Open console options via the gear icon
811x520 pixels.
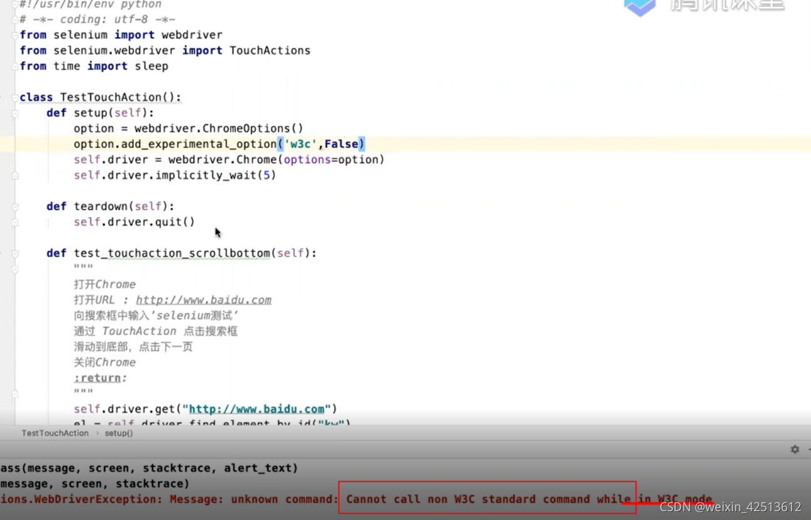click(x=794, y=449)
